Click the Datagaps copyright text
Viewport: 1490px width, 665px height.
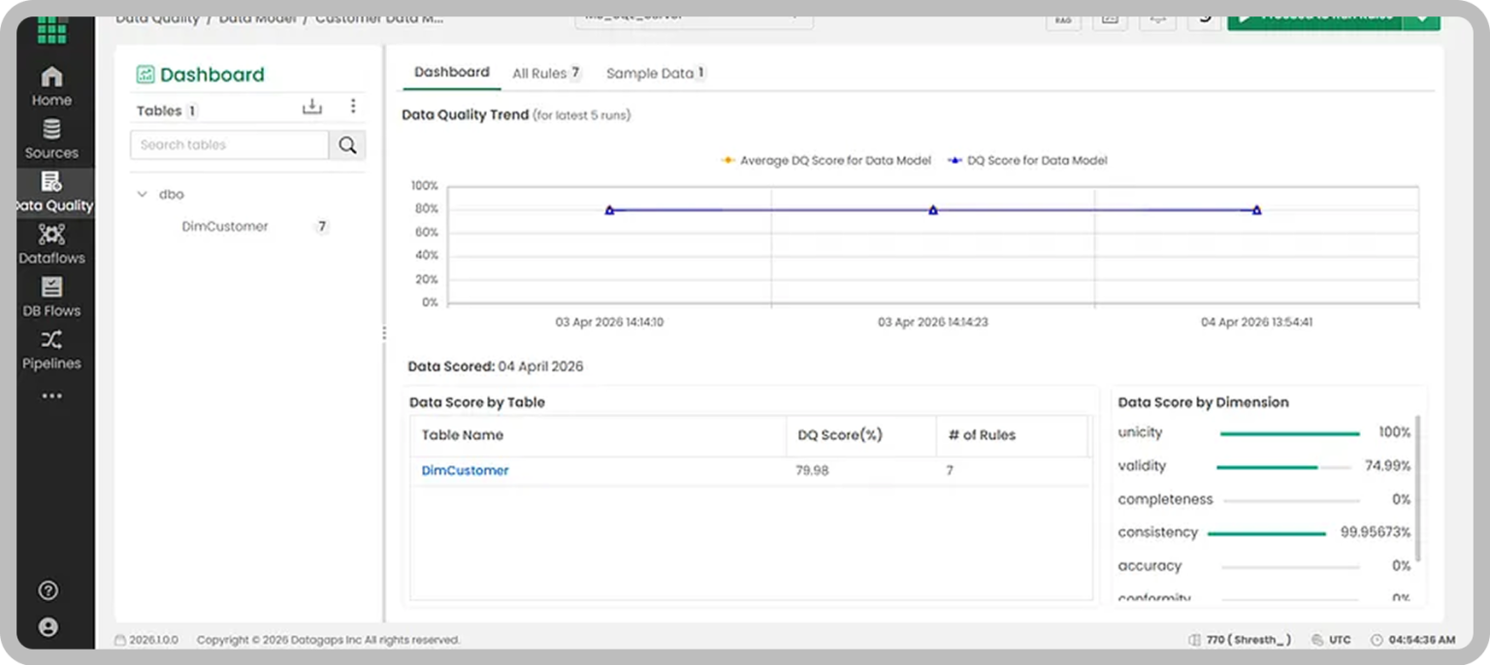[329, 640]
